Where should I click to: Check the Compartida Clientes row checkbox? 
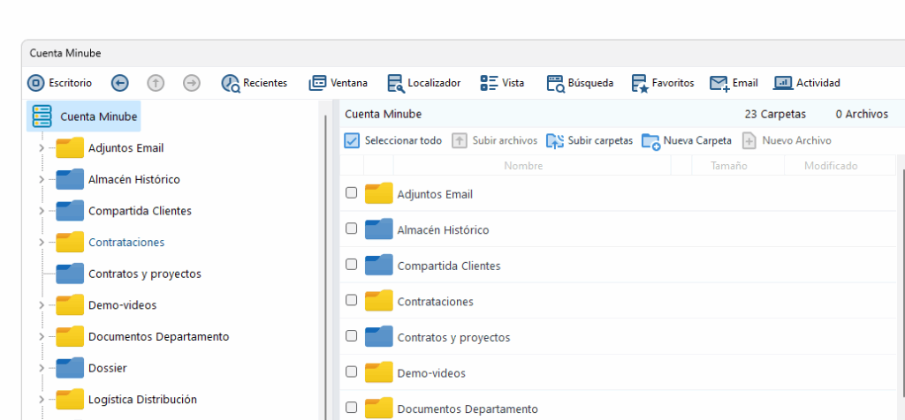click(351, 265)
